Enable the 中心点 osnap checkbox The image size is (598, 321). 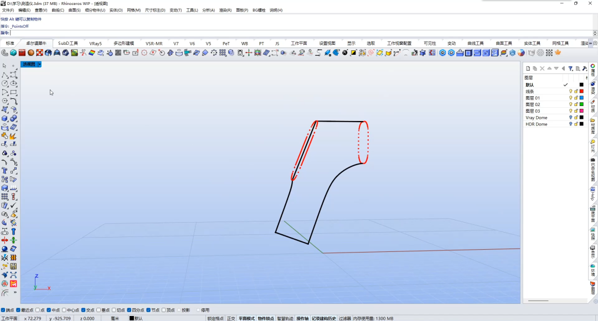(64, 310)
